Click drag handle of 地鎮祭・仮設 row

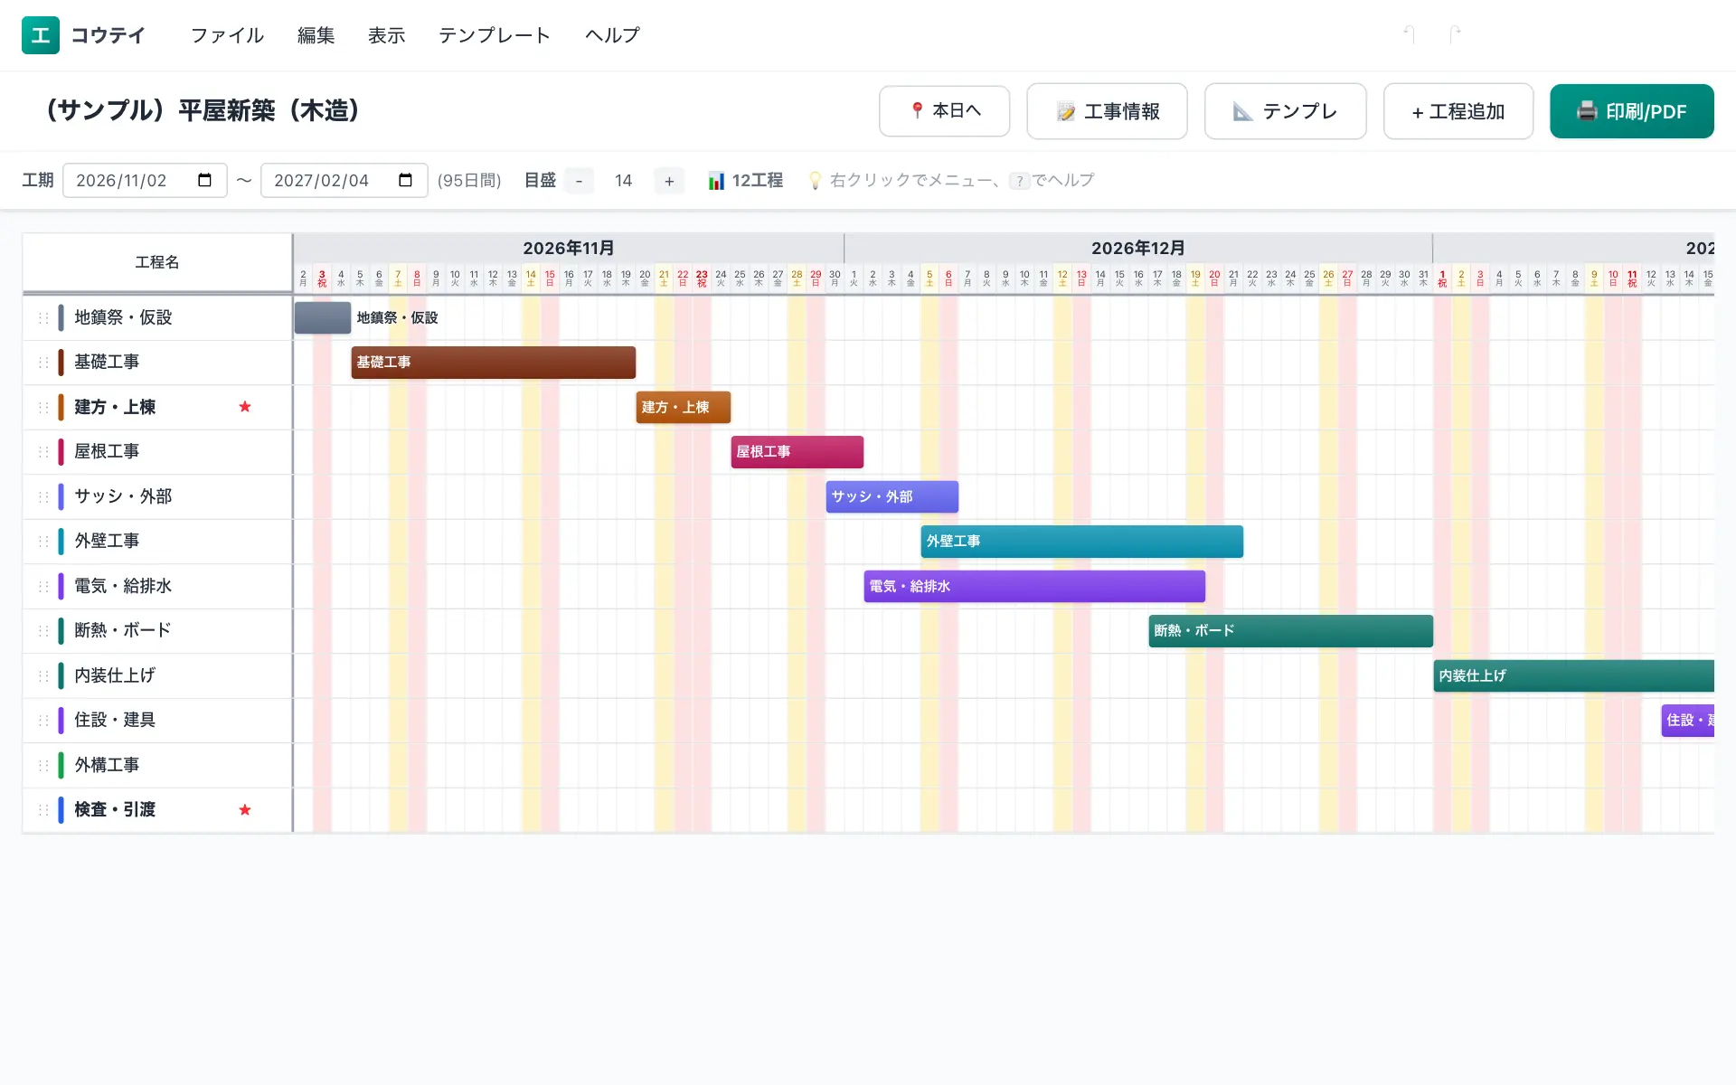(x=42, y=317)
